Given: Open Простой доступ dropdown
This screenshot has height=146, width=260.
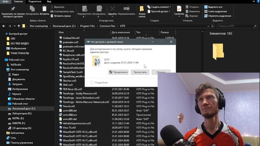Looking at the screenshot, I should [158, 11].
